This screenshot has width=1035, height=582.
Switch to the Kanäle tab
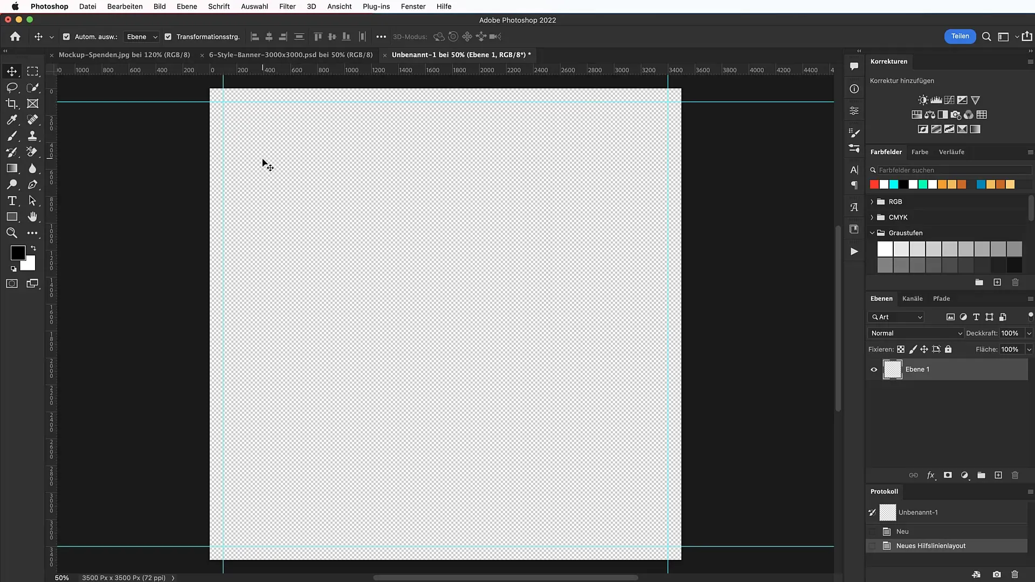(912, 299)
